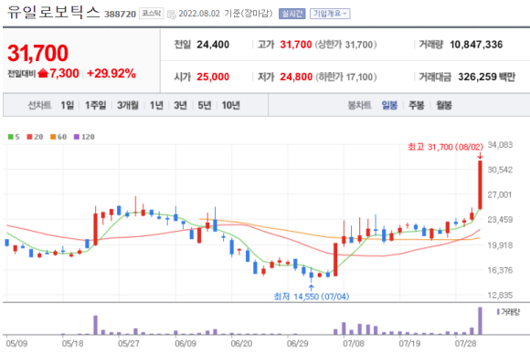Click the 전일 value 24,400

213,45
